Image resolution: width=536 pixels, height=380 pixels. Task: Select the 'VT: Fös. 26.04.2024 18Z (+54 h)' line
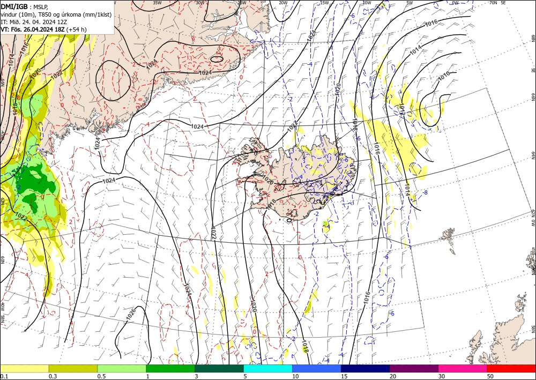43,29
